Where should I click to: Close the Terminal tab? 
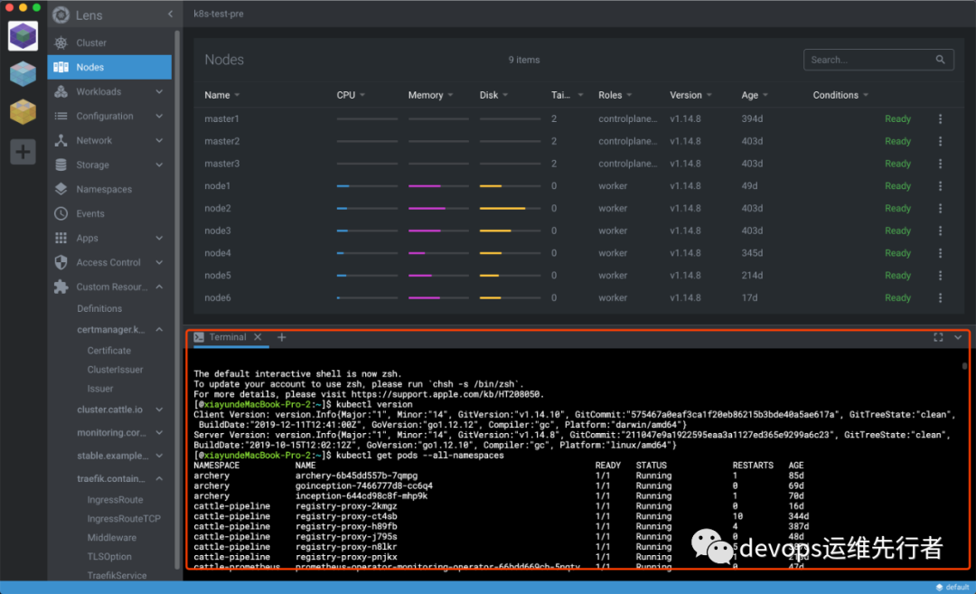click(x=258, y=337)
